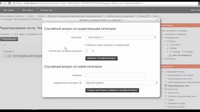Click the quiz icon beside Тест по разделу 3
The height and width of the screenshot is (112, 200).
pos(170,55)
